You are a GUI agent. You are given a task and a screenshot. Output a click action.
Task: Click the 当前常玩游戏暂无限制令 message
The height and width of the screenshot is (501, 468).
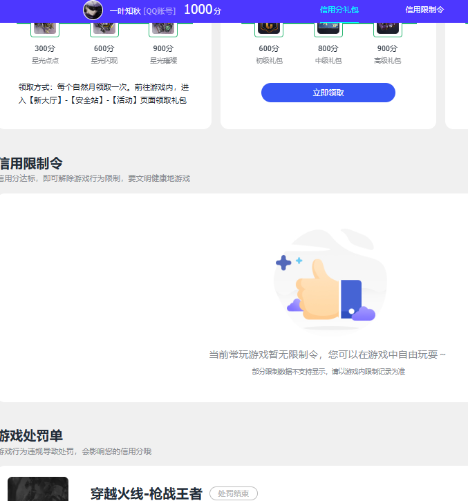(x=328, y=355)
